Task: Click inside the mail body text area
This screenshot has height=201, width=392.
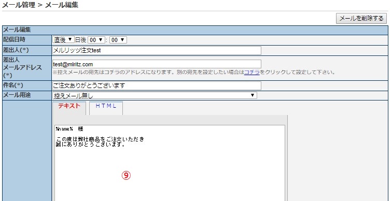Action: tap(170, 163)
